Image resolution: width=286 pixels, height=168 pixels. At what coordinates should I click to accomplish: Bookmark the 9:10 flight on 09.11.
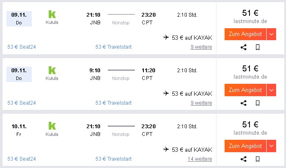click(258, 103)
